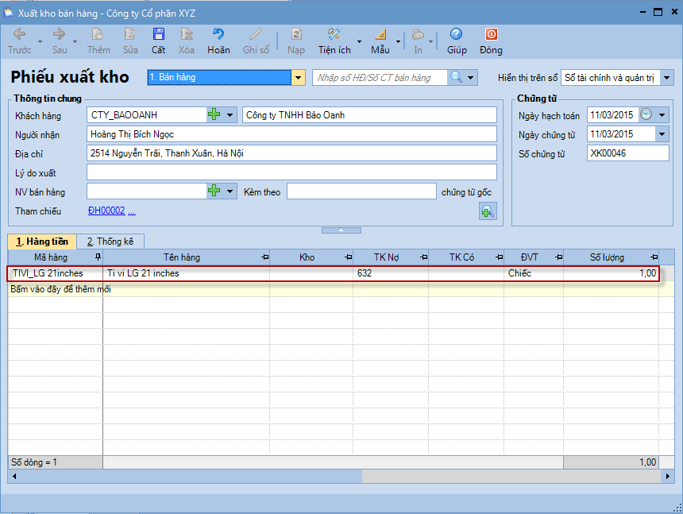Switch to the Thống kê tab
This screenshot has height=514, width=683.
[x=110, y=242]
